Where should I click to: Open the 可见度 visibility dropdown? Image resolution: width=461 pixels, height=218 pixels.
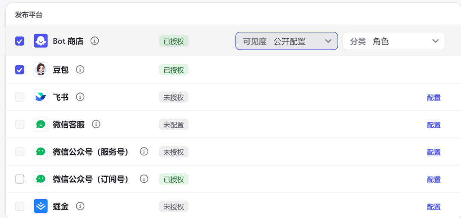click(x=286, y=41)
